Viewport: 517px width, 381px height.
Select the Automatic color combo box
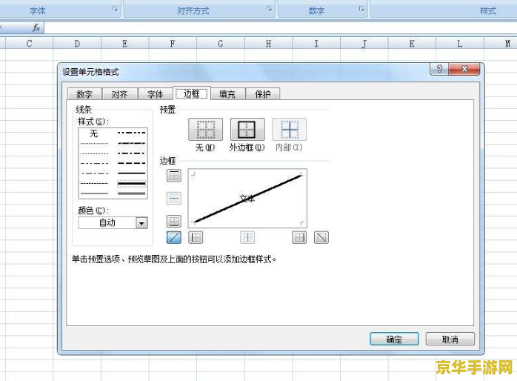[113, 223]
